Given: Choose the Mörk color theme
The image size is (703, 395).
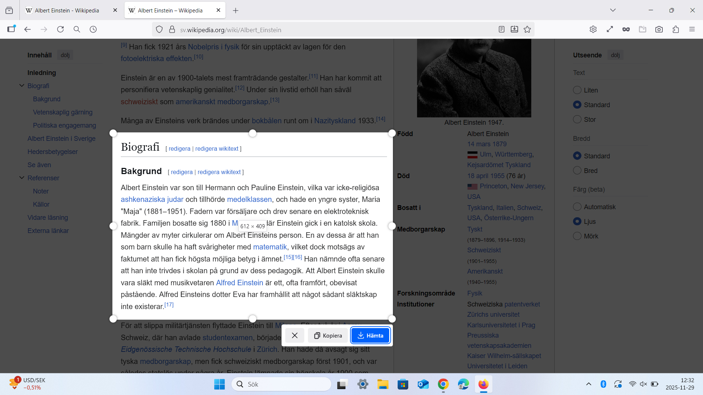Looking at the screenshot, I should [x=577, y=236].
